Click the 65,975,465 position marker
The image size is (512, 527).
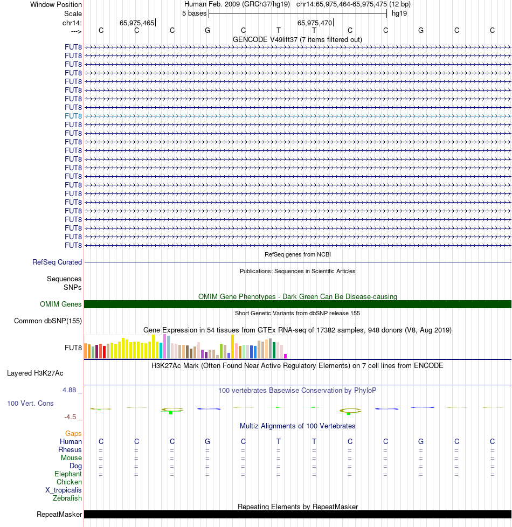pyautogui.click(x=137, y=23)
